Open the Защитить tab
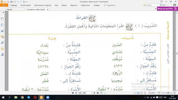The image size is (178, 100). pyautogui.click(x=74, y=5)
